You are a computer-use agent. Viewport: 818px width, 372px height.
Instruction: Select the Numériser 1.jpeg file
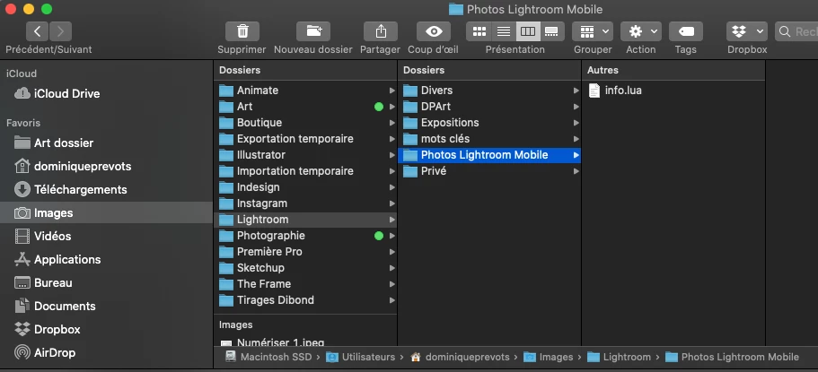point(305,342)
